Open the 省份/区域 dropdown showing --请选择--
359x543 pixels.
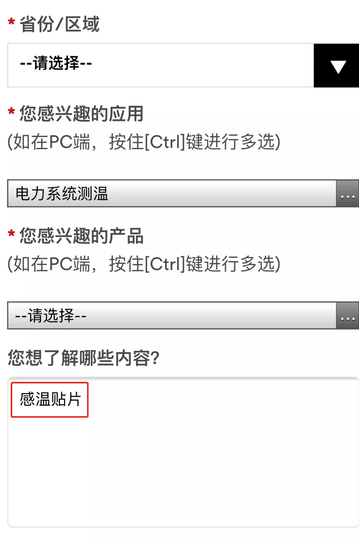pos(147,65)
